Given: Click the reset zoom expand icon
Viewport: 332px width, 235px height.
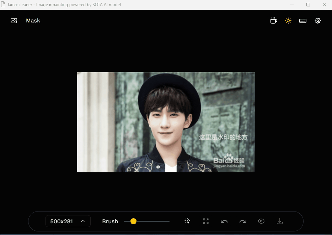Looking at the screenshot, I should click(206, 221).
